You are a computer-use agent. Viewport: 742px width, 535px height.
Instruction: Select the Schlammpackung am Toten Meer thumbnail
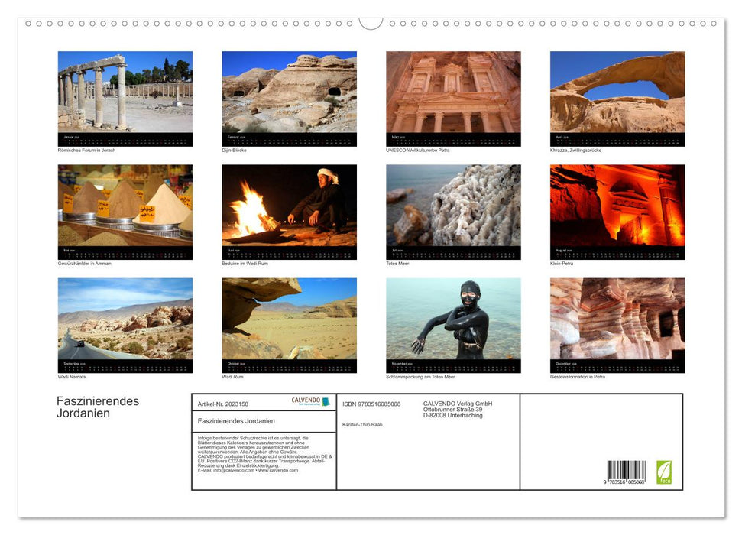click(452, 323)
